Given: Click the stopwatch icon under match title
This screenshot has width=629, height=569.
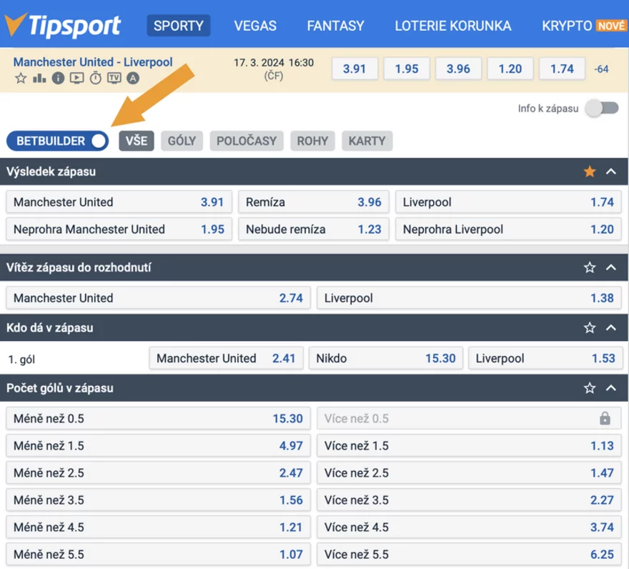Looking at the screenshot, I should [96, 78].
